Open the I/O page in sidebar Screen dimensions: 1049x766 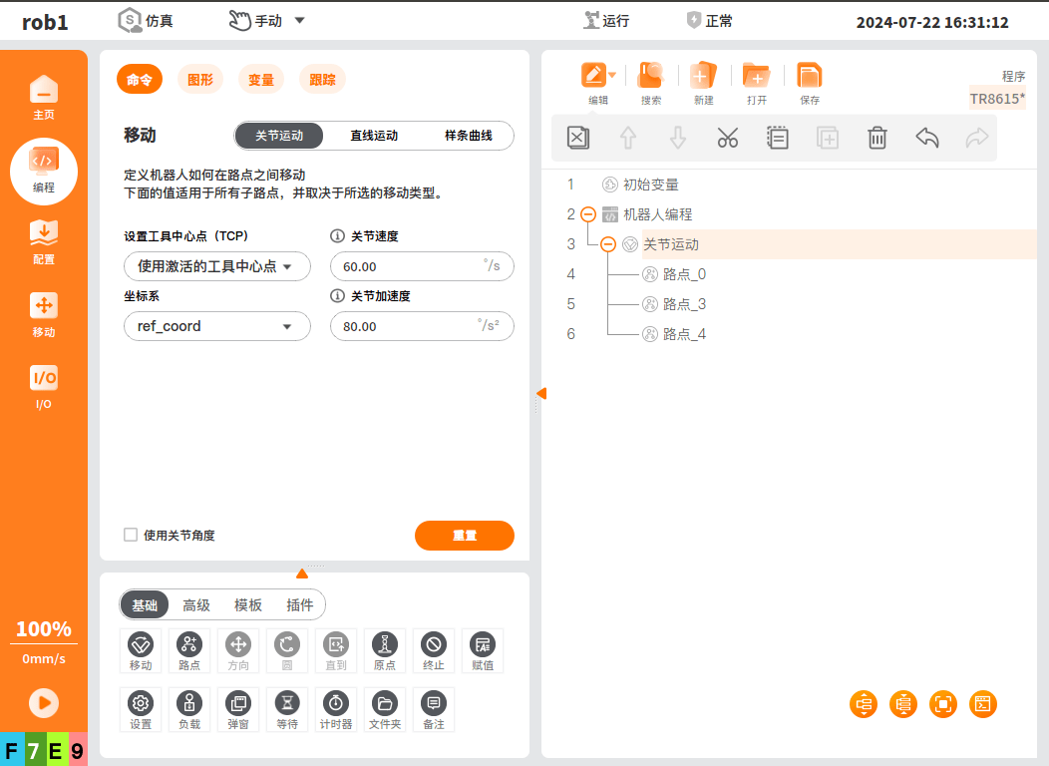(44, 386)
